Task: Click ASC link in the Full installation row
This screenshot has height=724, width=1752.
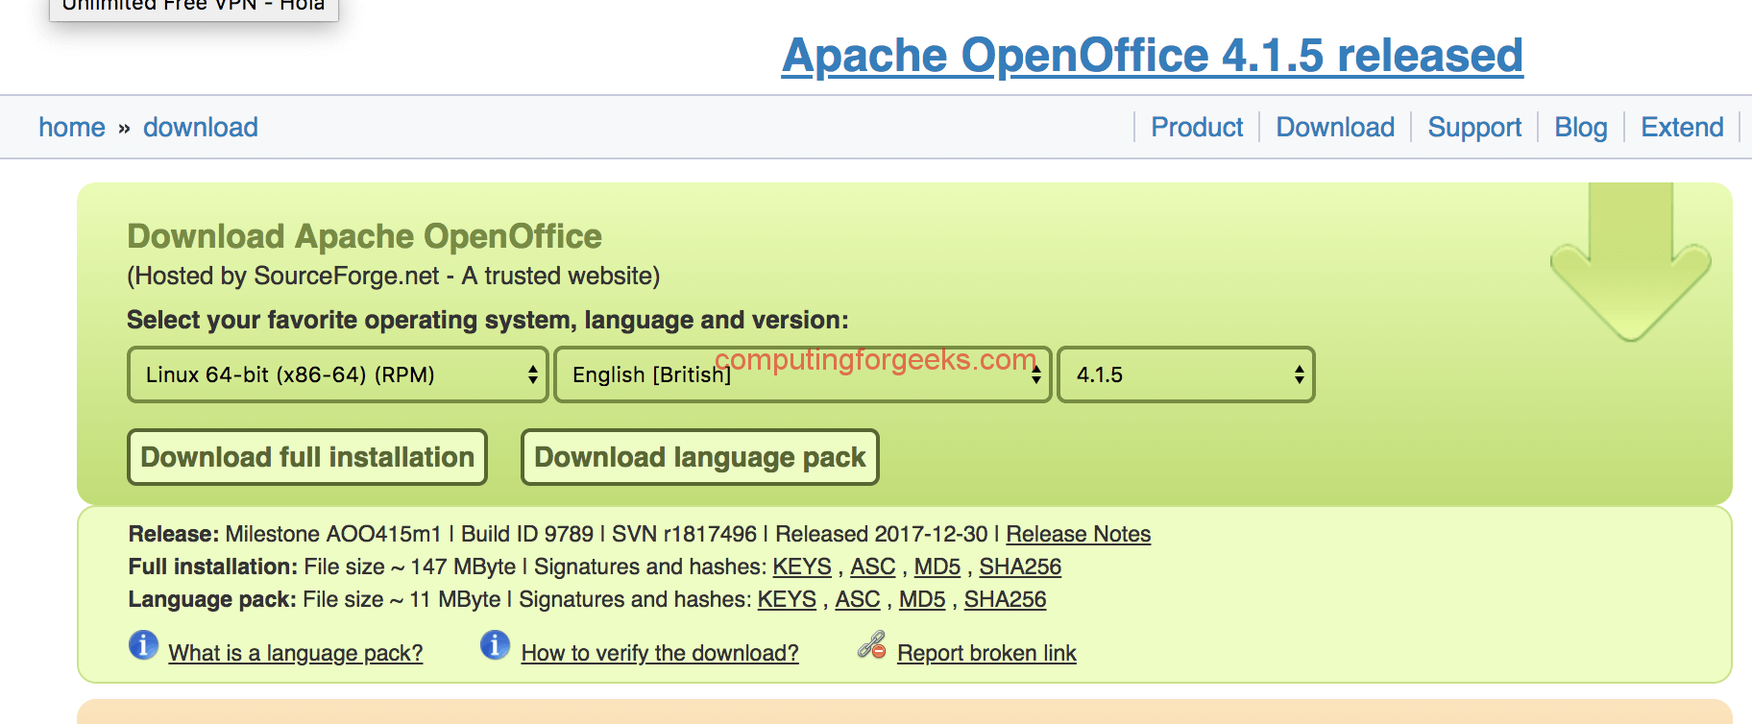Action: [x=872, y=567]
